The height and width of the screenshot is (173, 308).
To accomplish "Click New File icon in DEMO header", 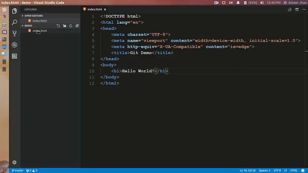I will click(58, 25).
